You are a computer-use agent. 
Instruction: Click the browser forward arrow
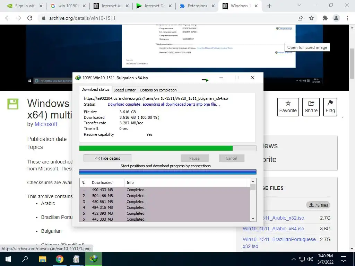19,18
